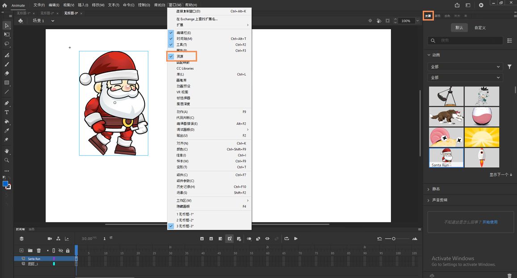Open the 工作区(W) submenu

pyautogui.click(x=210, y=200)
